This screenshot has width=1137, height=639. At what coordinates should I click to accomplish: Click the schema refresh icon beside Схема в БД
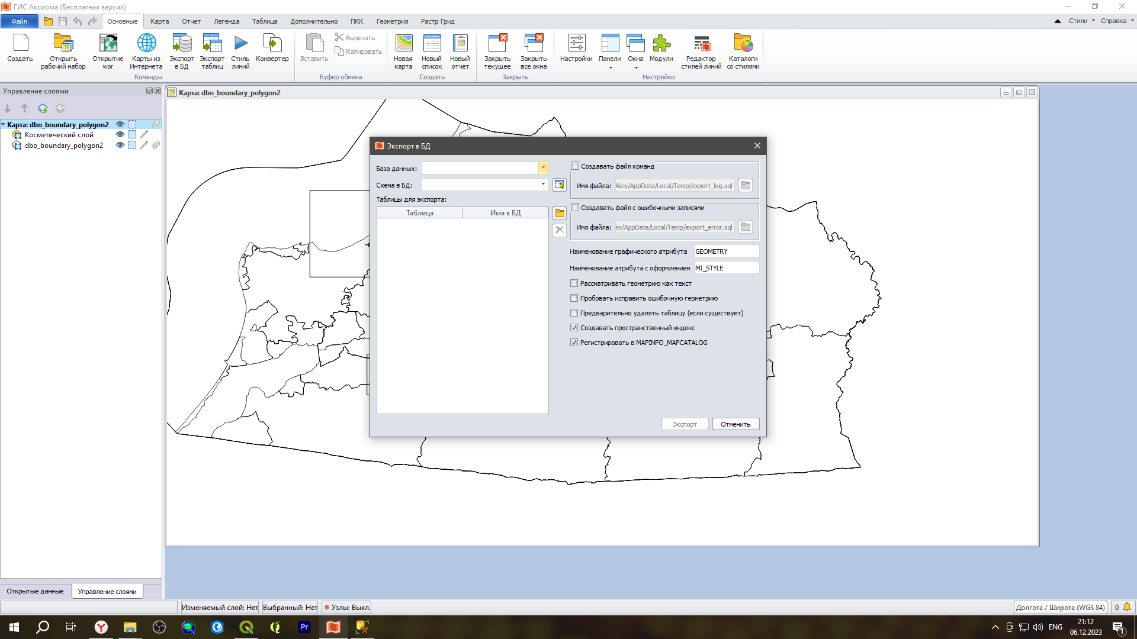(560, 185)
